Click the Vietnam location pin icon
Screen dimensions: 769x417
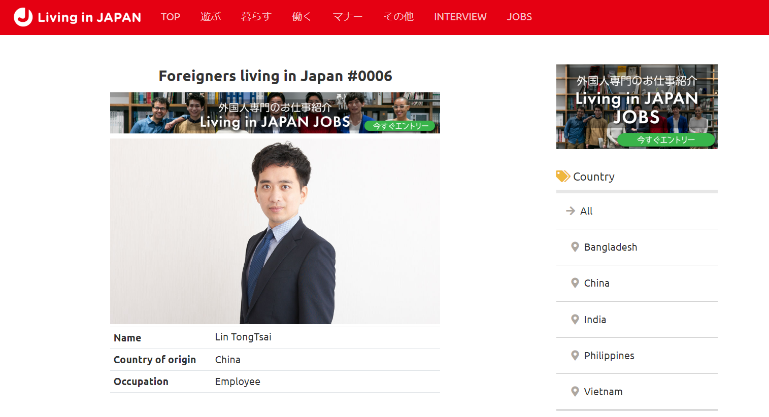point(575,392)
